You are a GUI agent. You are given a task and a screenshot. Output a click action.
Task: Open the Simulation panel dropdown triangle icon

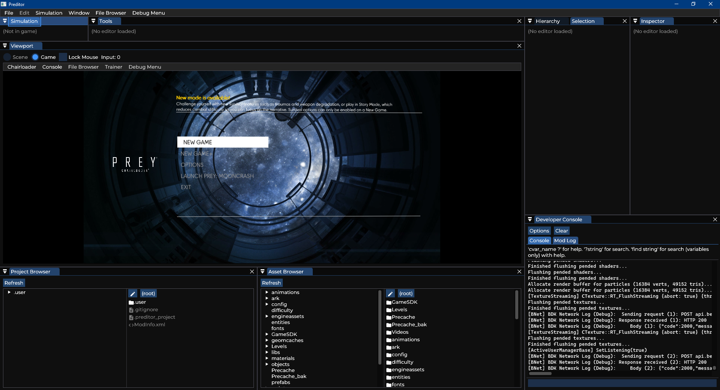click(5, 21)
